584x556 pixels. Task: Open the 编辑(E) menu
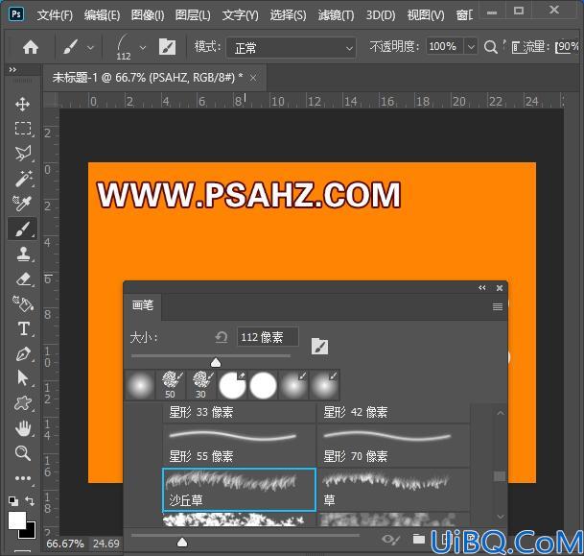[x=102, y=15]
